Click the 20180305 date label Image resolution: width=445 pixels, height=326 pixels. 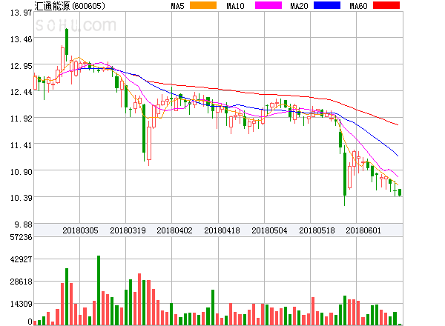(80, 230)
